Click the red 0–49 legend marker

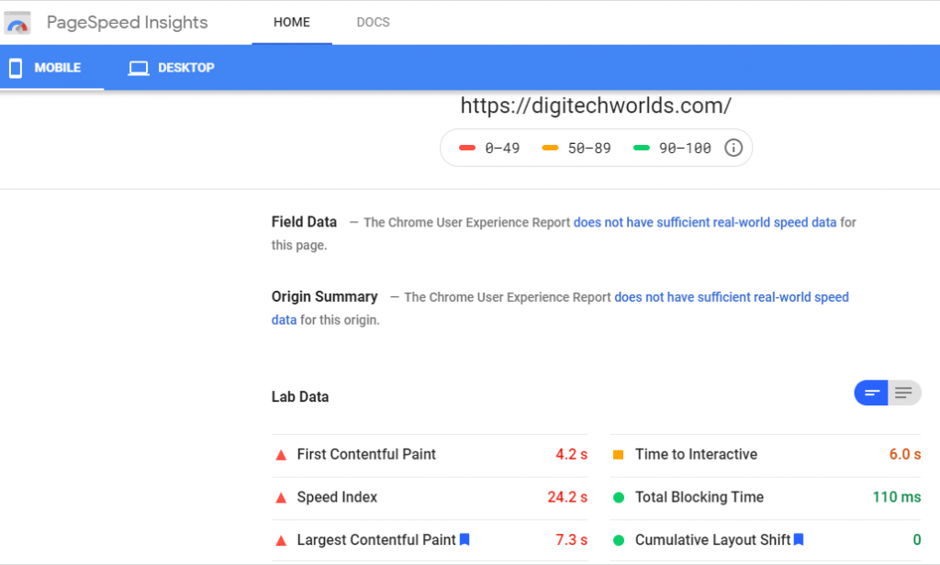(x=467, y=148)
